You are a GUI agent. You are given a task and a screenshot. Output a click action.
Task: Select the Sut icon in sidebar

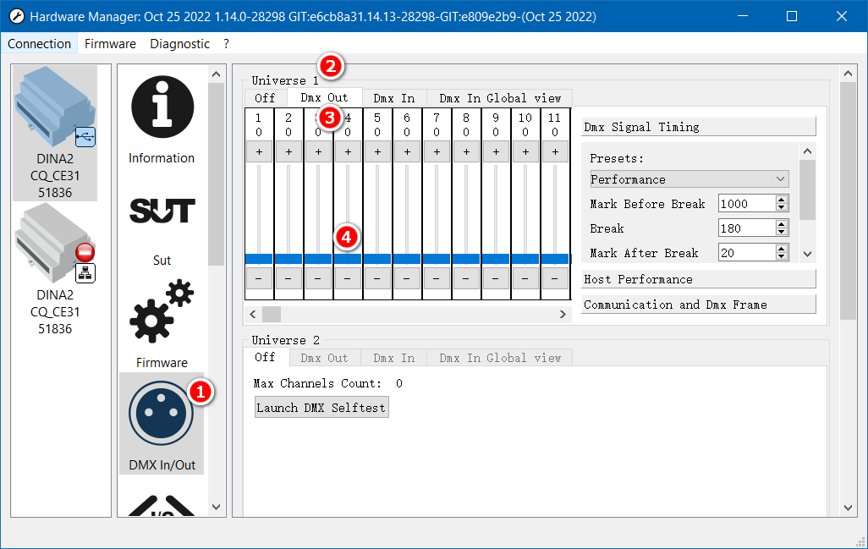coord(162,211)
